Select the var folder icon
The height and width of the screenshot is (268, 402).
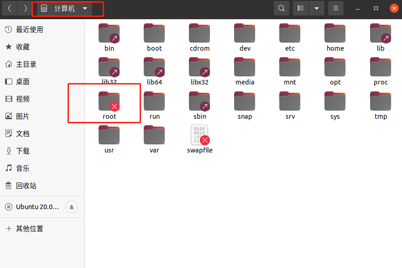[154, 135]
